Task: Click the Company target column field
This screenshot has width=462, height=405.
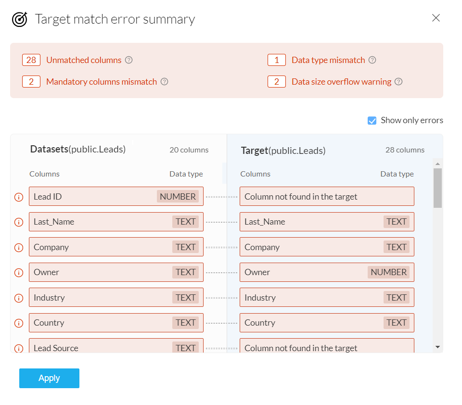Action: tap(327, 247)
